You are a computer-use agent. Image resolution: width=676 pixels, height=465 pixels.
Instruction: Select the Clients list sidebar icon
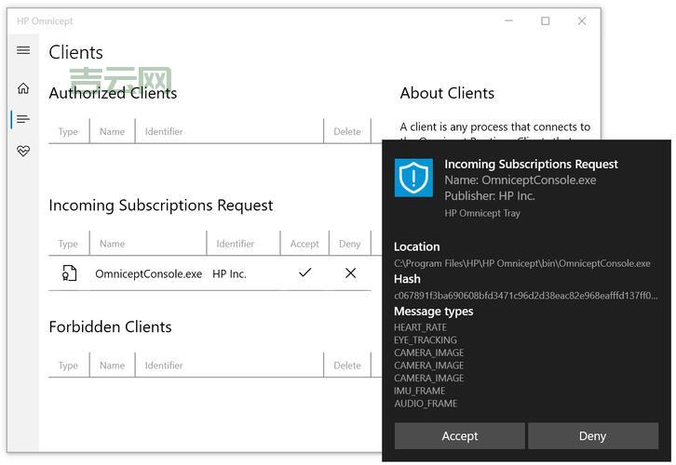tap(23, 119)
